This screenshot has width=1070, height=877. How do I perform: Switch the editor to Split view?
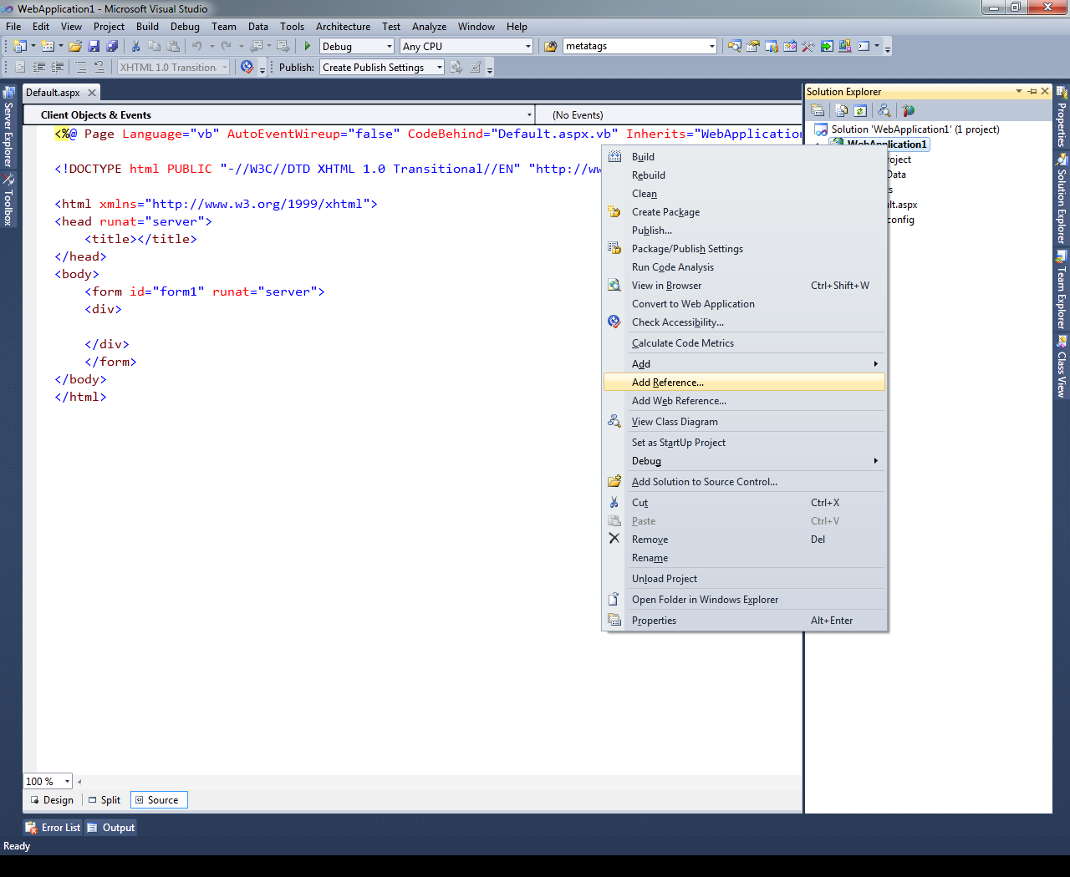pyautogui.click(x=104, y=799)
